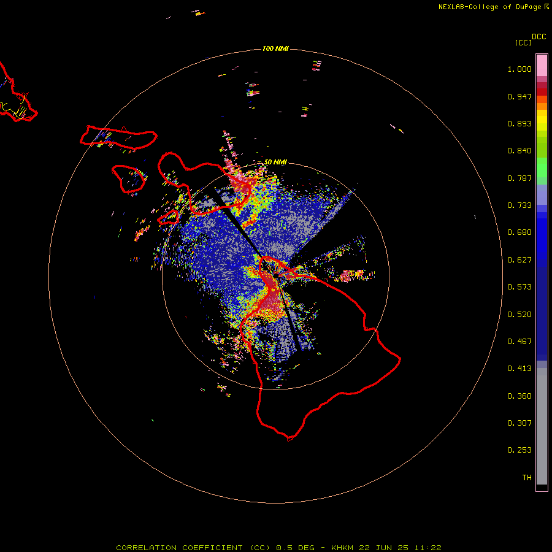This screenshot has height=552, width=552.
Task: Click the 1.000 scale value
Action: [519, 69]
